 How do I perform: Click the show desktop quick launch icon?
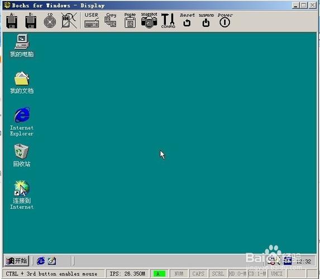click(x=52, y=261)
